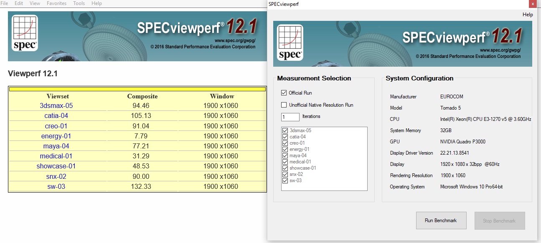Toggle the sw-03 viewset checkbox
Screen dimensions: 541x243
coord(285,180)
